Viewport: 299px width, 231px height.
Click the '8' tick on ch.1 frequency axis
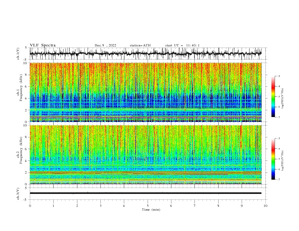26,75
